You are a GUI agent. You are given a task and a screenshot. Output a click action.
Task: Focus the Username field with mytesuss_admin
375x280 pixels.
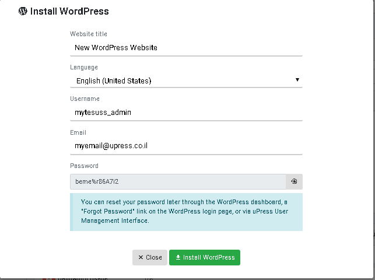pyautogui.click(x=186, y=112)
